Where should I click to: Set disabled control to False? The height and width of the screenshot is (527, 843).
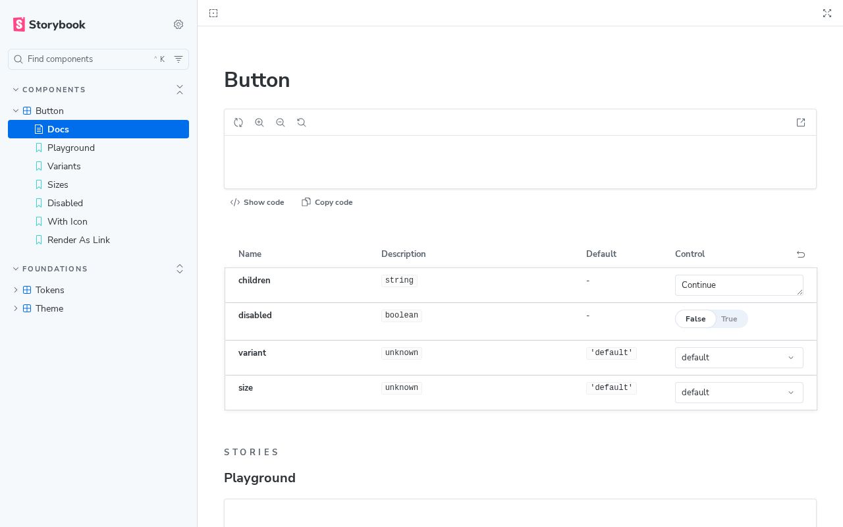click(695, 319)
